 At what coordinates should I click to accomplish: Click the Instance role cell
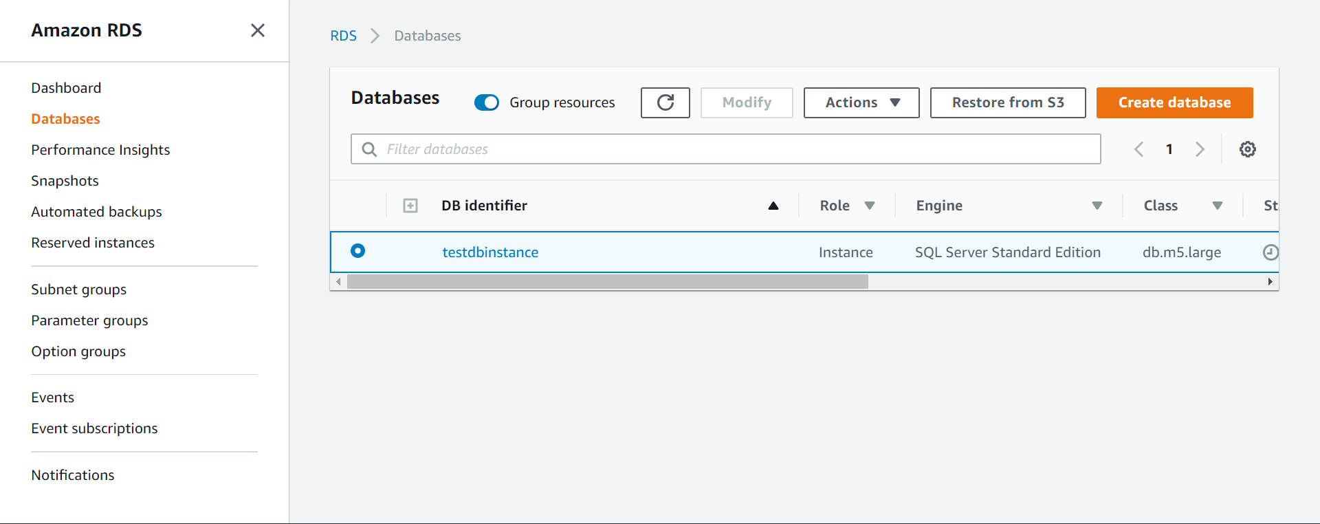coord(846,252)
